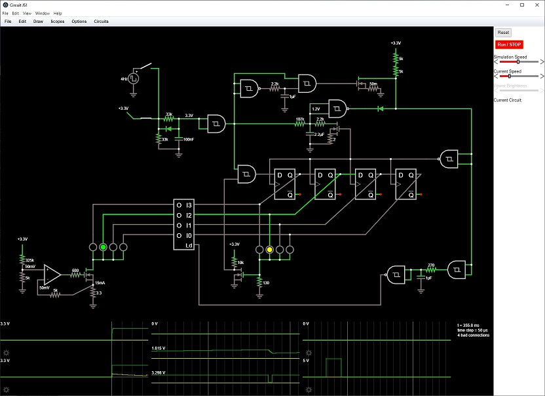Select the 270 ohm resistor
This screenshot has width=545, height=396.
pos(431,269)
